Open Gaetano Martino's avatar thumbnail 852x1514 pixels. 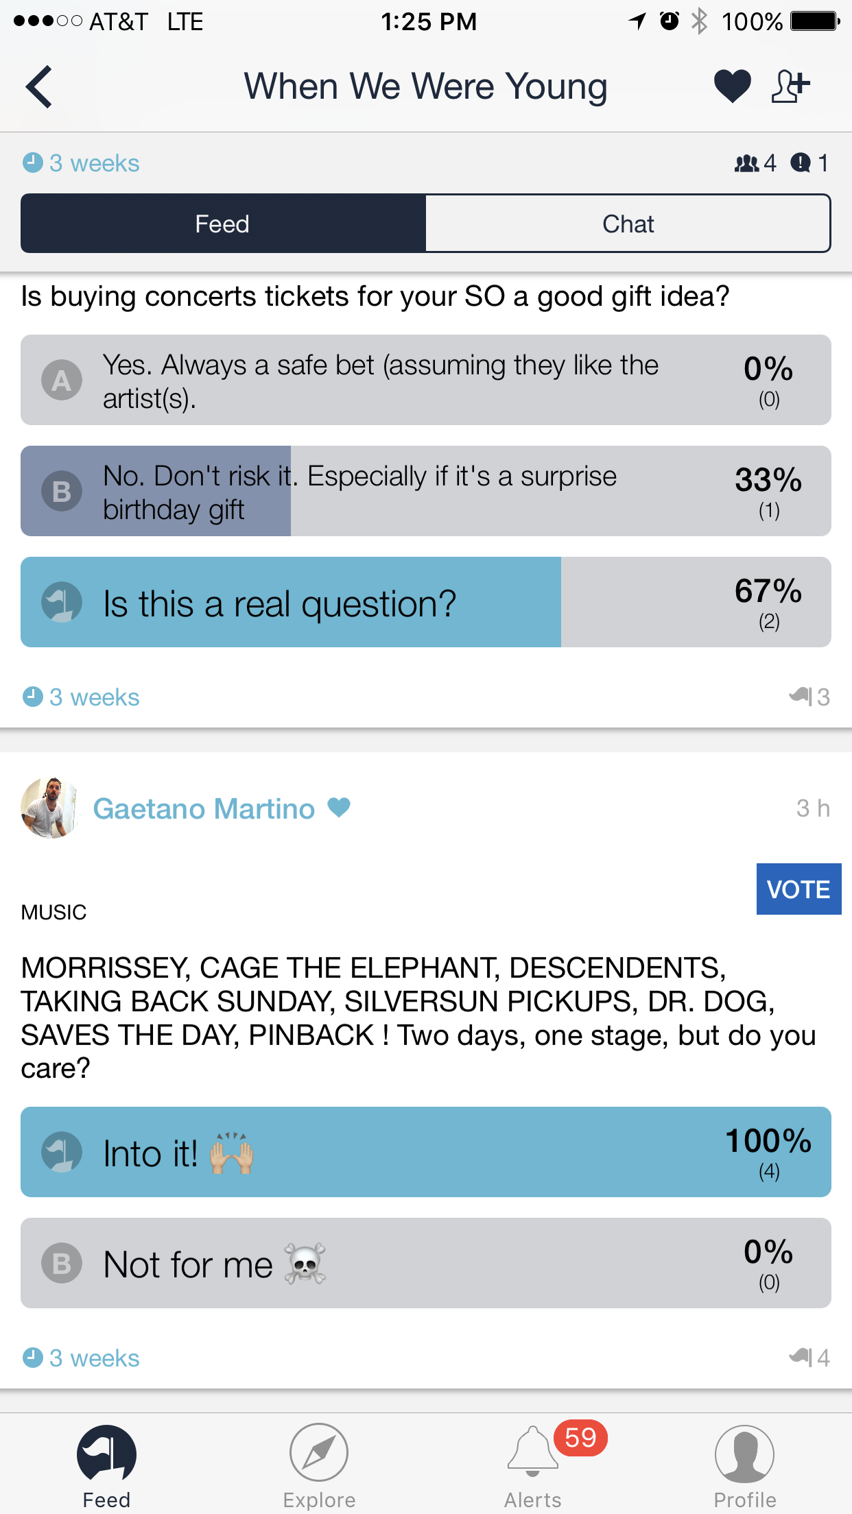(50, 809)
